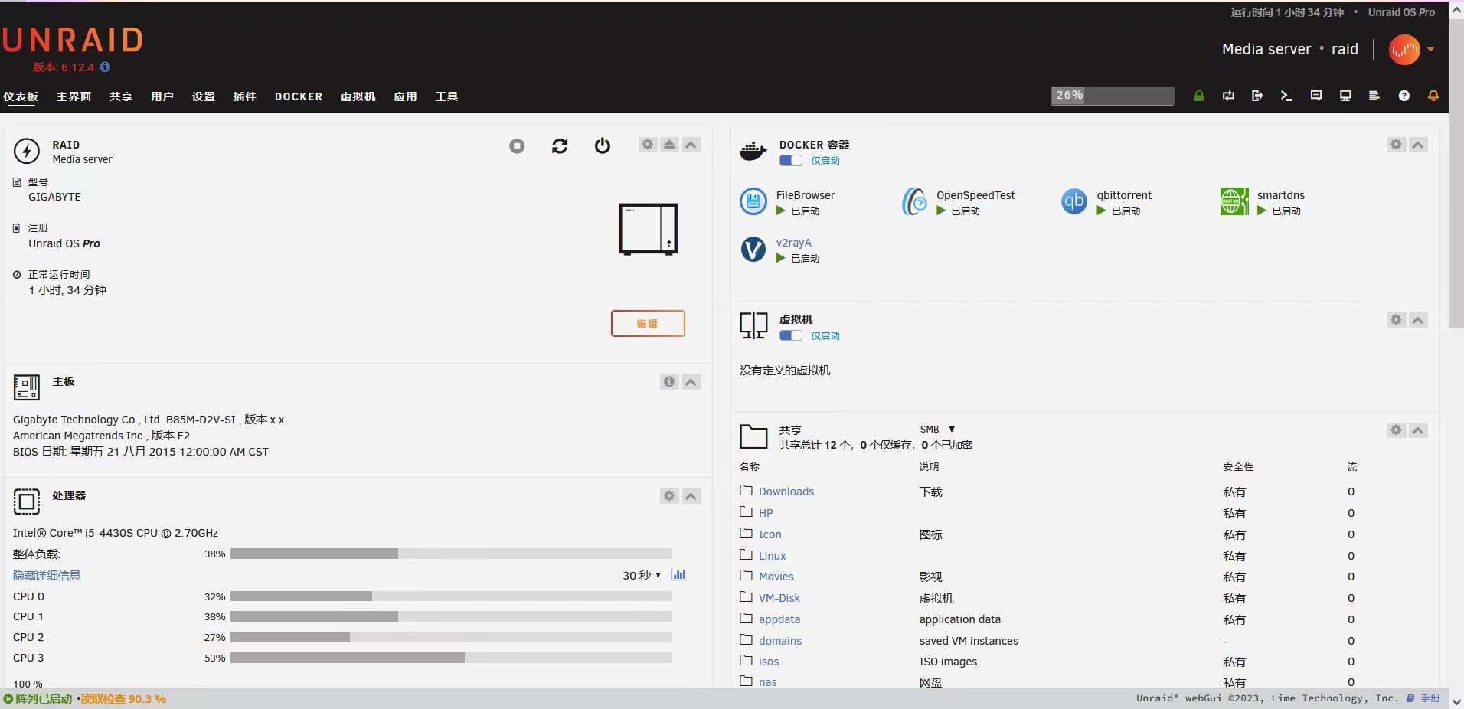Click the 编辑 edit button
The image size is (1464, 709).
[648, 323]
